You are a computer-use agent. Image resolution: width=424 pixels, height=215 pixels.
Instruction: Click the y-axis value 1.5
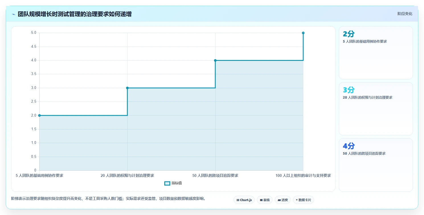tap(34, 129)
